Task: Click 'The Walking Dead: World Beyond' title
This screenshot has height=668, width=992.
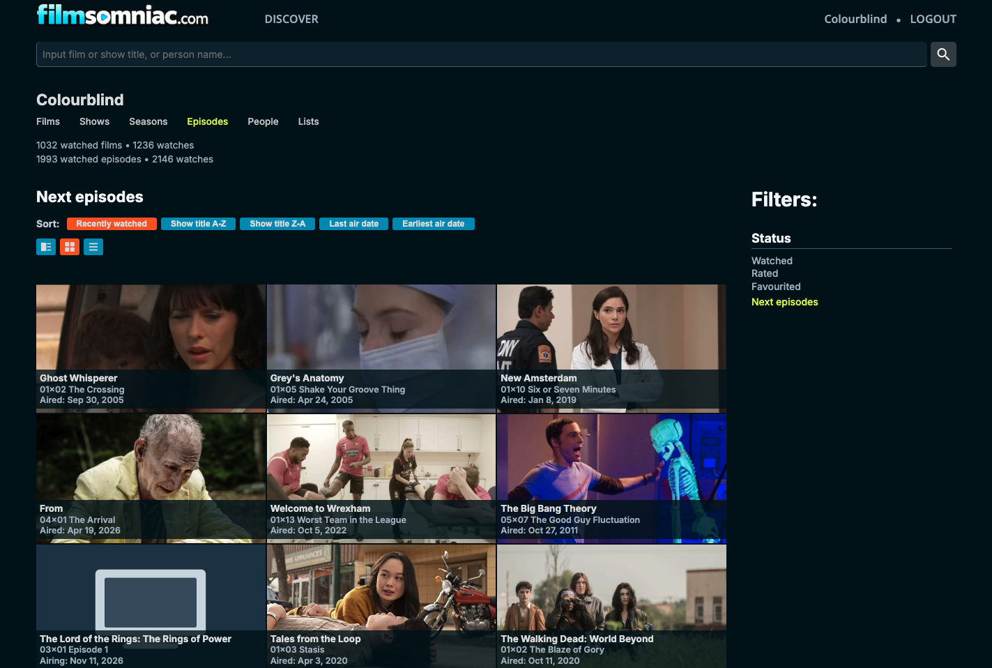Action: point(577,639)
